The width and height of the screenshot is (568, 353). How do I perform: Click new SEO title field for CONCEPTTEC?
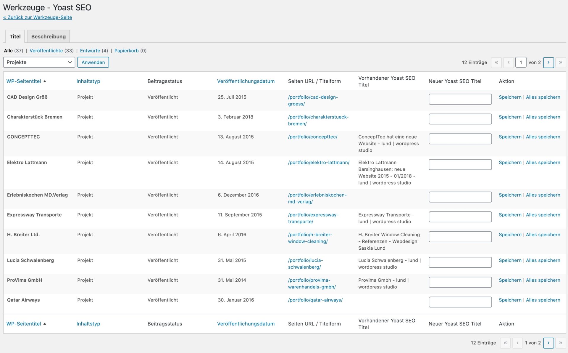click(460, 139)
